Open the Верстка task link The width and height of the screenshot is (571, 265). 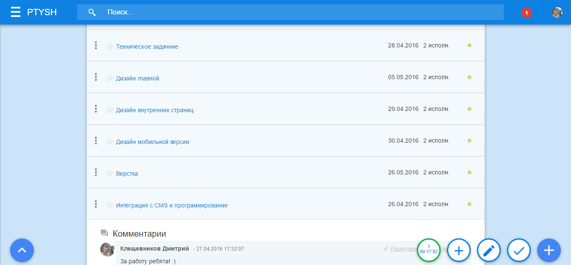(127, 174)
